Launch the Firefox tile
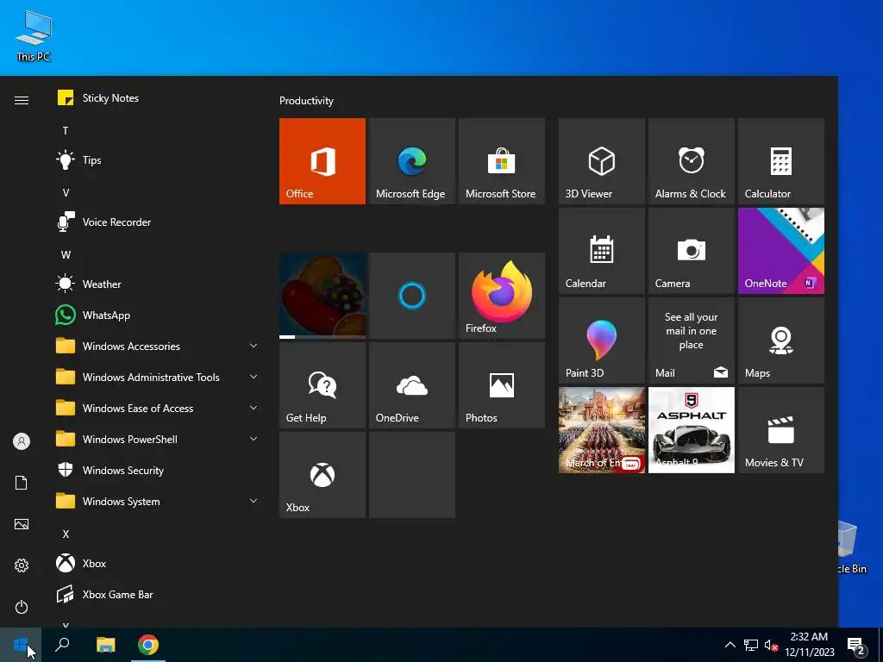883x662 pixels. pyautogui.click(x=502, y=296)
